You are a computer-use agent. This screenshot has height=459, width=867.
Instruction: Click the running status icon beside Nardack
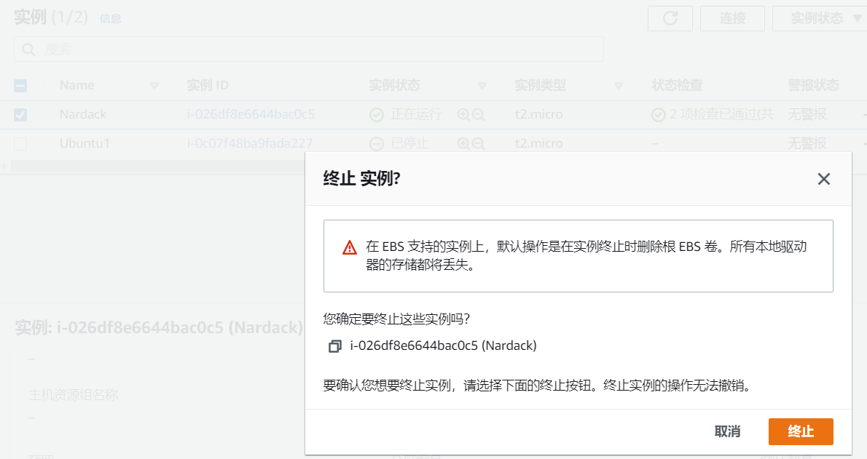[x=376, y=114]
